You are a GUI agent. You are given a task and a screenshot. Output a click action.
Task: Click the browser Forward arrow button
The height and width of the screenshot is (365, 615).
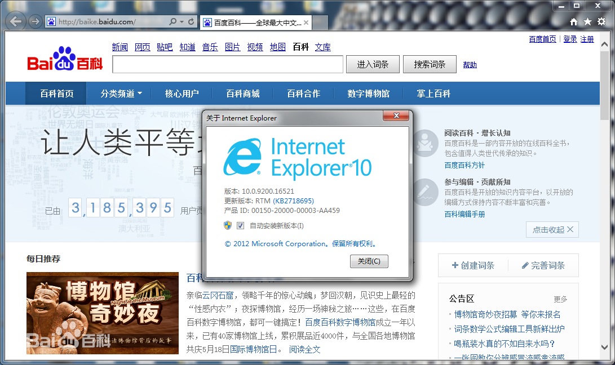[x=36, y=21]
